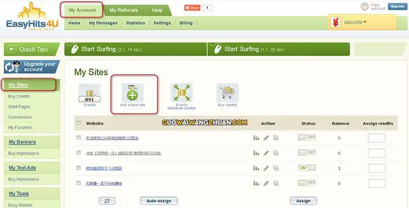Statistics chart icon for the last site row

point(256,183)
